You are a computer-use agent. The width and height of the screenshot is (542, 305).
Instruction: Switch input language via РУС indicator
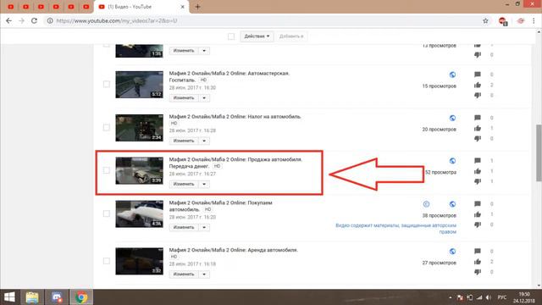pos(502,297)
